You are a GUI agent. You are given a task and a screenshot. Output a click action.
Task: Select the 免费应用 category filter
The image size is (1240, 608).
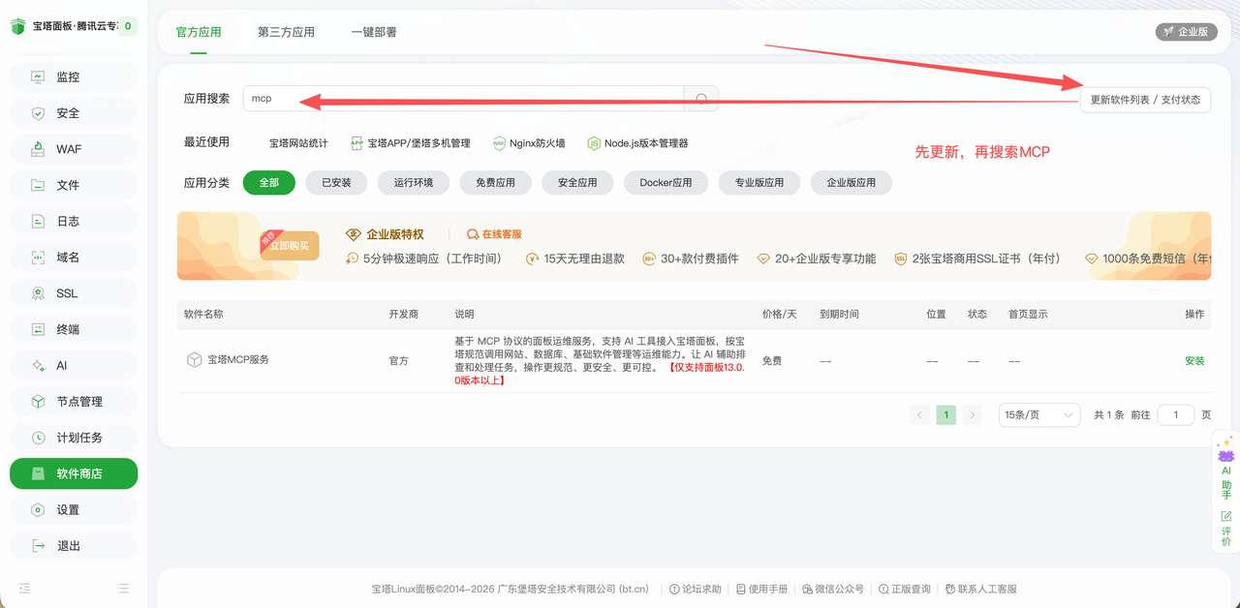click(x=495, y=182)
